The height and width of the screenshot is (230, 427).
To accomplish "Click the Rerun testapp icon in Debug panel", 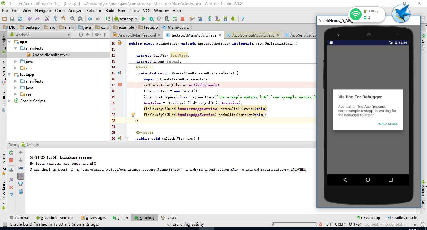I will (11, 152).
